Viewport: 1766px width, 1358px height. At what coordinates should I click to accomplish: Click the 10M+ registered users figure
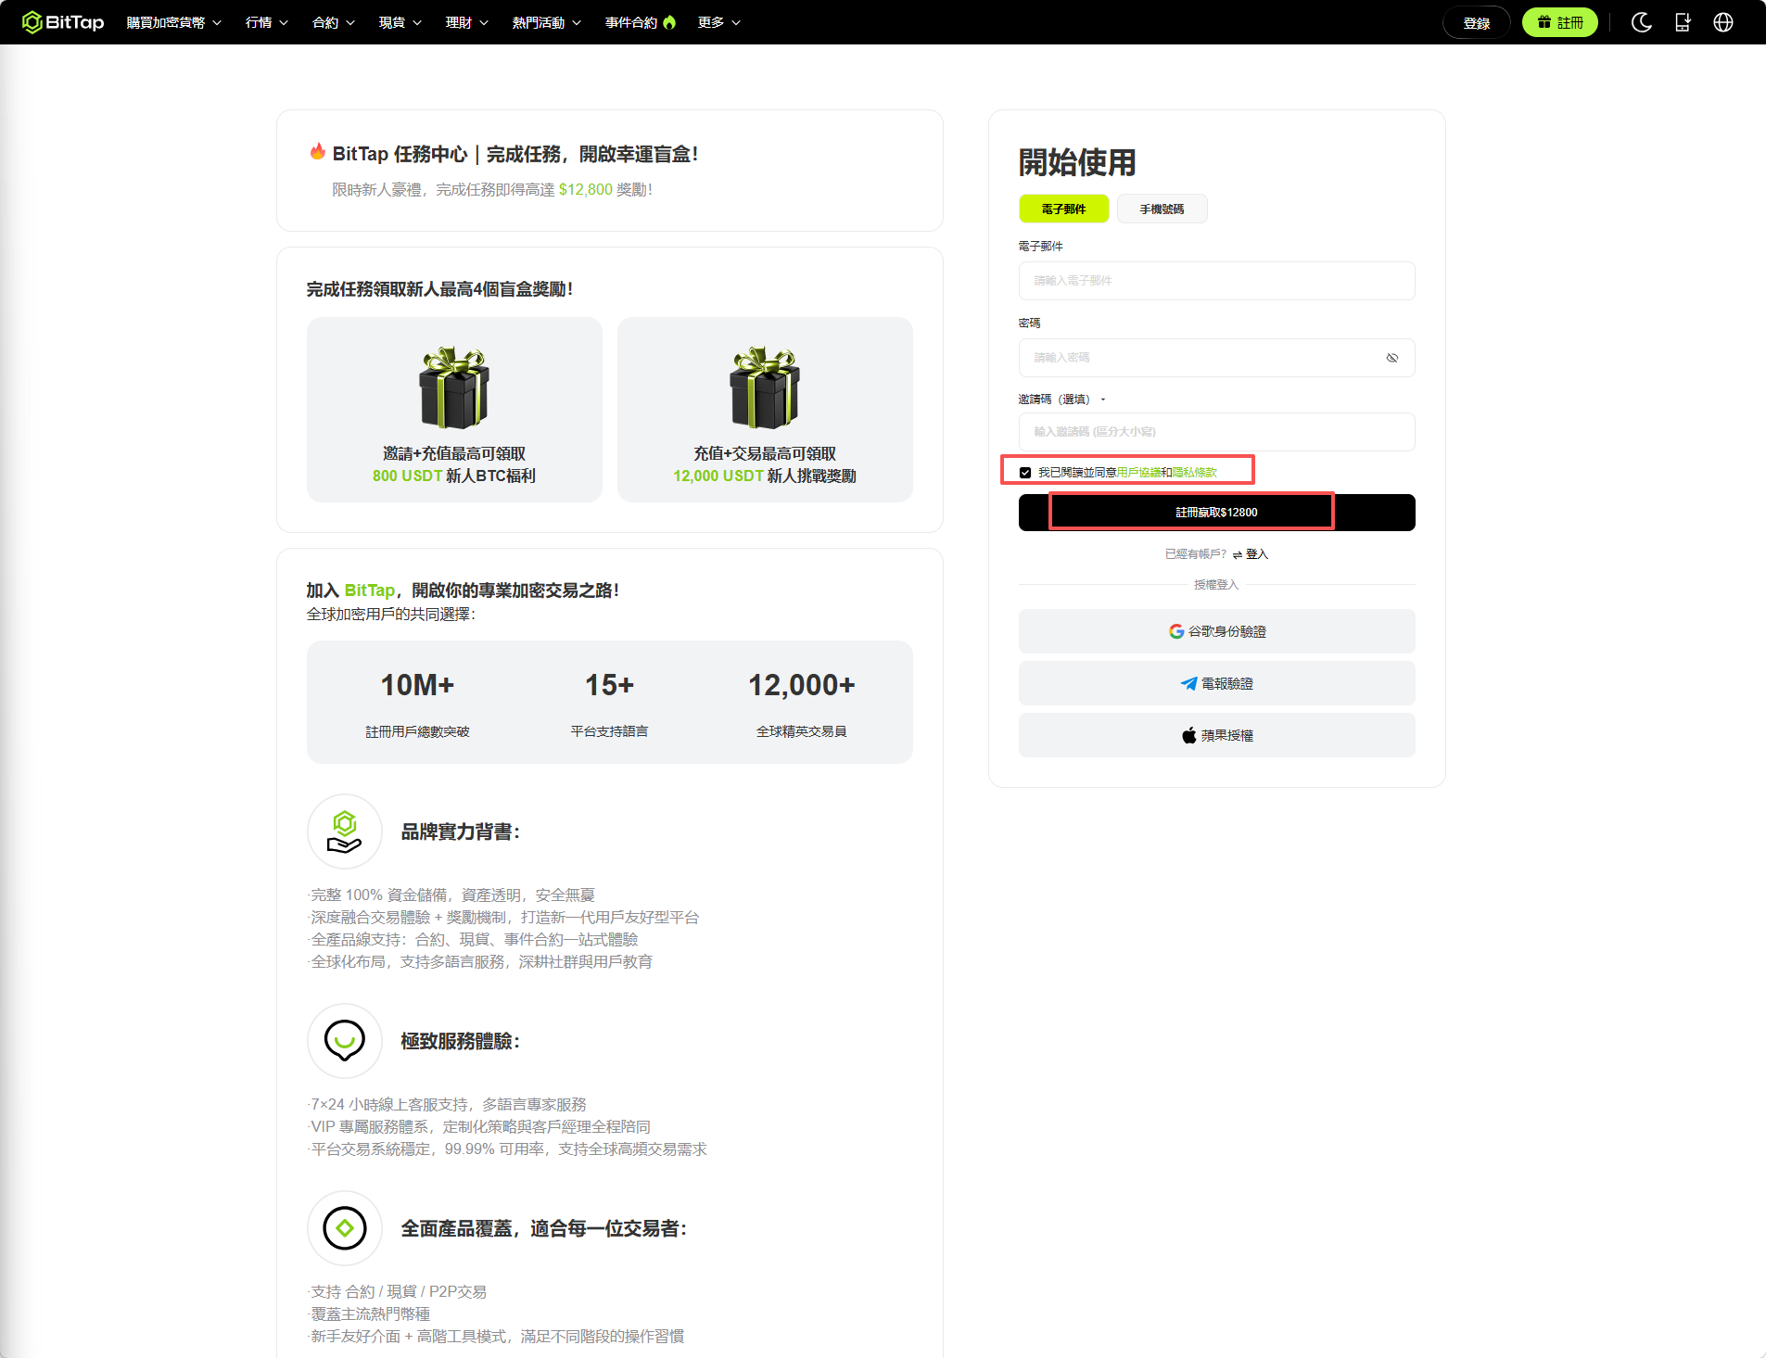click(x=417, y=685)
